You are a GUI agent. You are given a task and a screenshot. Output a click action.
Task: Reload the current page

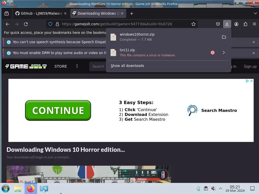[26, 24]
